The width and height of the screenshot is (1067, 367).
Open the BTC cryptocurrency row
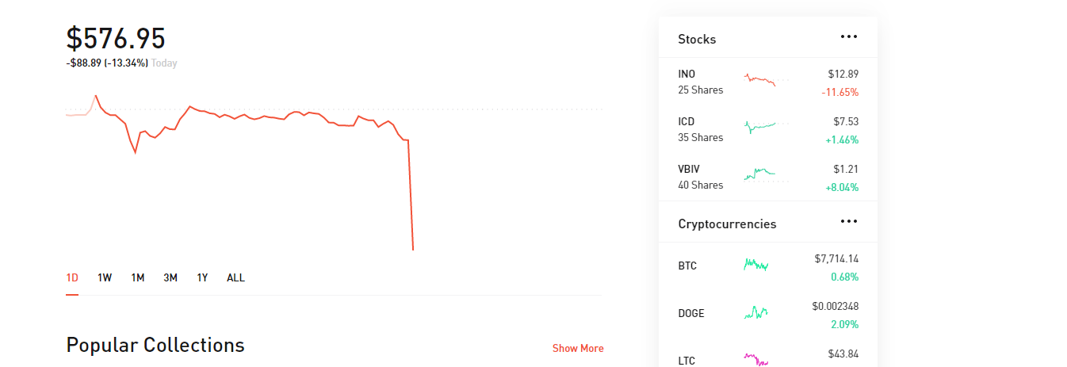tap(688, 266)
